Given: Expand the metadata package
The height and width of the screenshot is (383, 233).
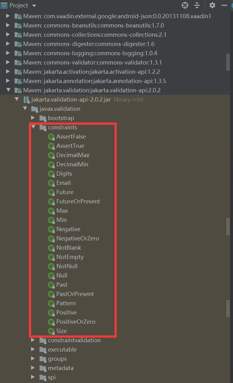Looking at the screenshot, I should point(33,368).
